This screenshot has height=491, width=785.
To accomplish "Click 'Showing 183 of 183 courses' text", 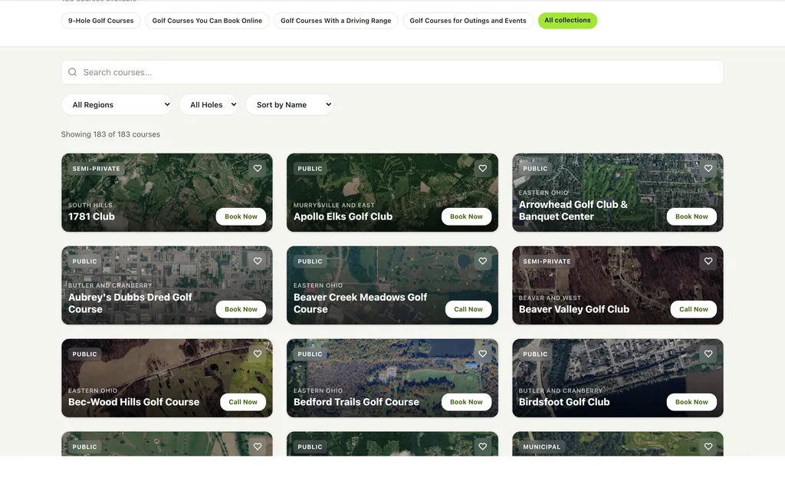I will [110, 134].
